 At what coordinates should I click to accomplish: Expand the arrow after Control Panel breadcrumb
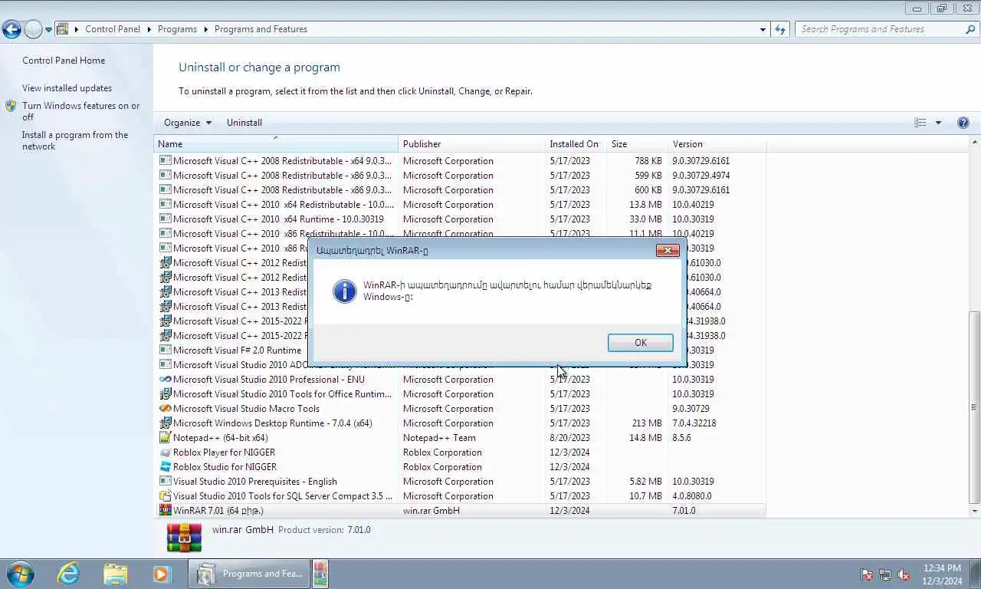click(x=149, y=29)
